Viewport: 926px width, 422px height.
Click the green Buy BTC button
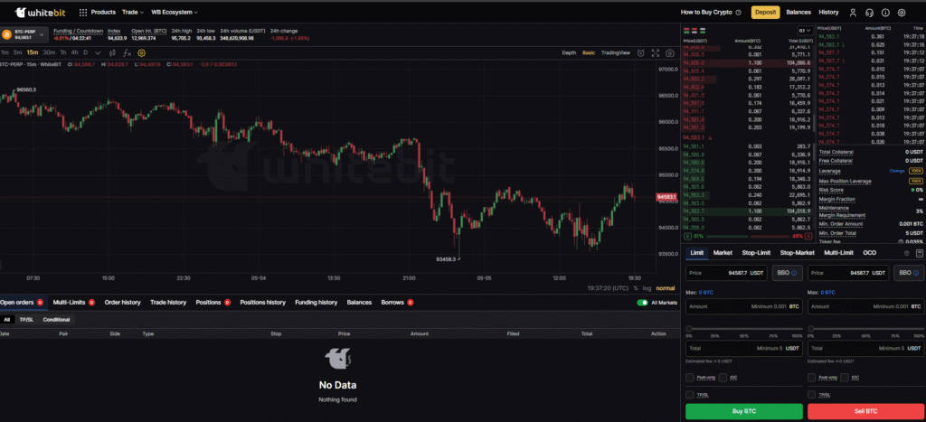coord(743,411)
